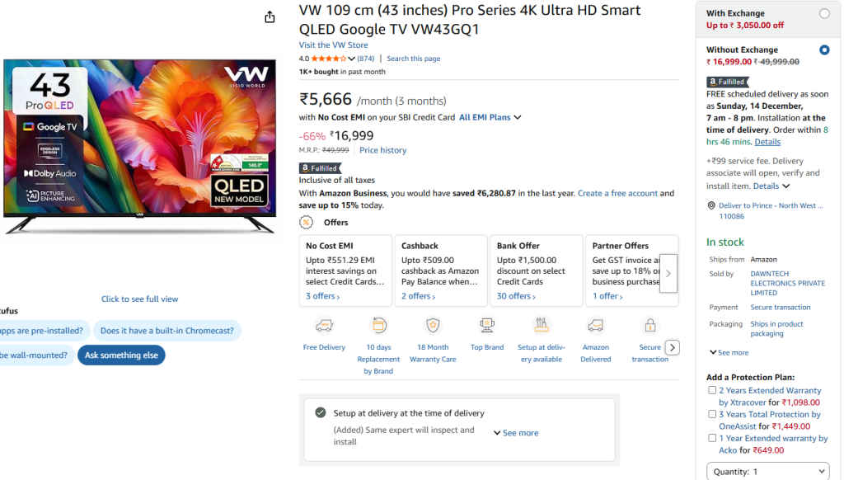Click the Ask something else button
Viewport: 844px width, 480px height.
click(121, 355)
